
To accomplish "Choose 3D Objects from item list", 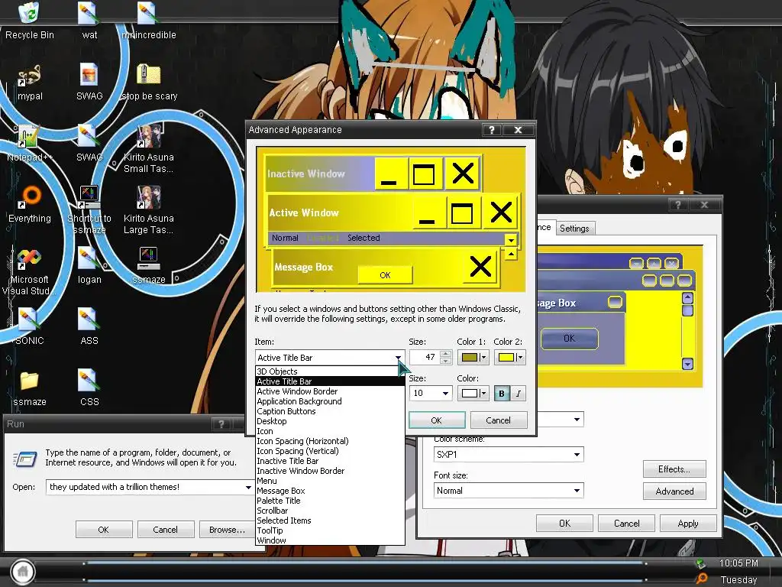I will [330, 371].
